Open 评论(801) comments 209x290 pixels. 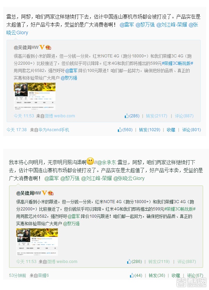(191, 130)
